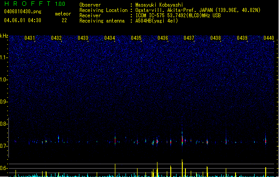Click the 0436 time marker
The height and width of the screenshot is (177, 279).
point(163,38)
